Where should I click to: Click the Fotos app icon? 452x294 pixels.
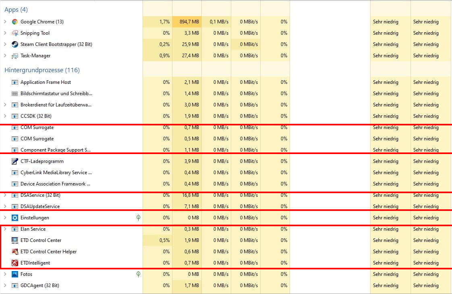pyautogui.click(x=15, y=274)
